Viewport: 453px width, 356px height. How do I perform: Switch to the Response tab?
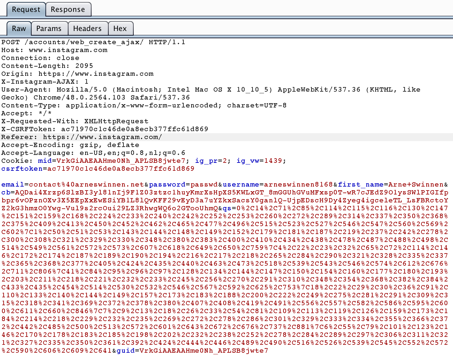(x=68, y=9)
